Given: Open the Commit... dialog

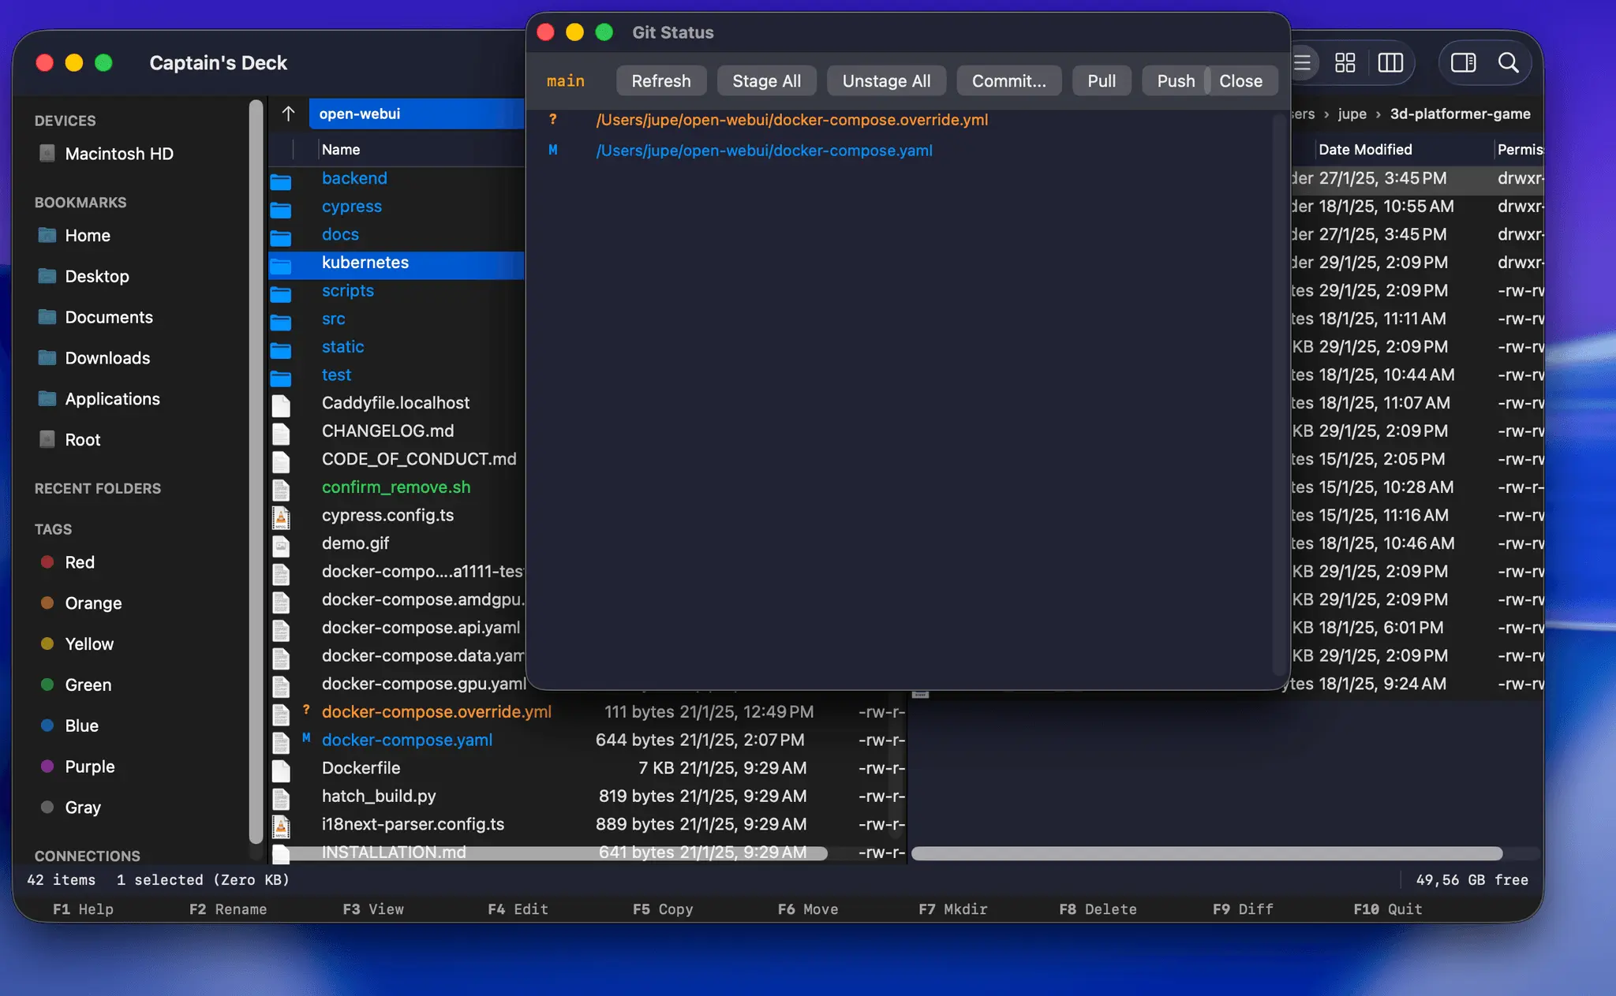Looking at the screenshot, I should (1008, 80).
